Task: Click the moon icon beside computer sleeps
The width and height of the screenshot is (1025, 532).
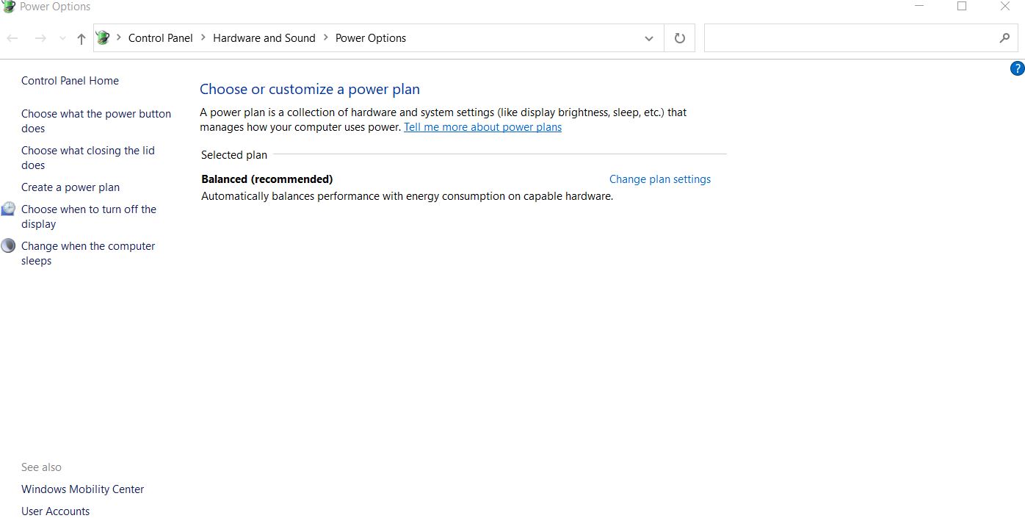Action: point(8,245)
